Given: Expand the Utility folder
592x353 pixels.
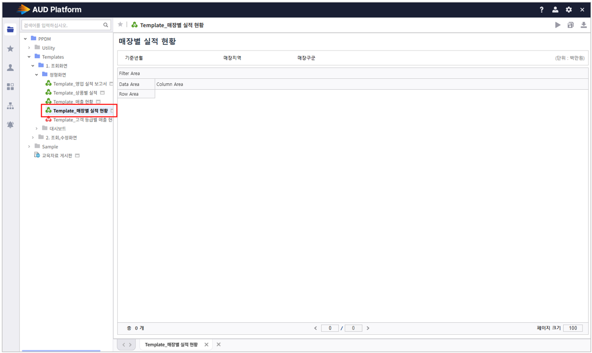Looking at the screenshot, I should tap(29, 48).
